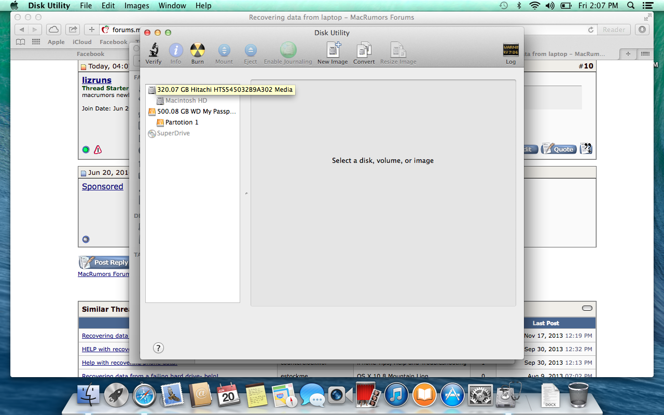The width and height of the screenshot is (664, 415).
Task: Select SuperDrive in the sidebar
Action: pyautogui.click(x=169, y=133)
